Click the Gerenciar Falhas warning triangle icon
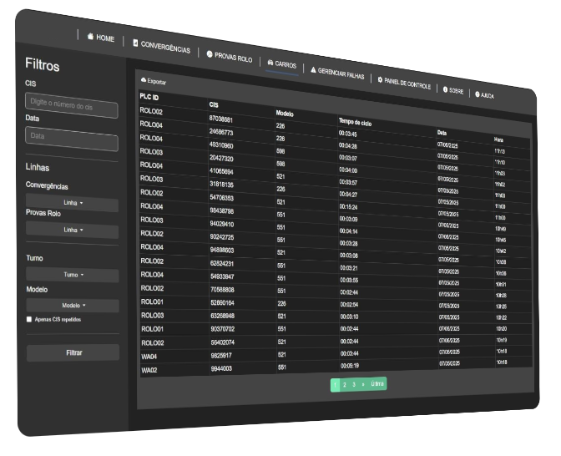 click(x=313, y=71)
